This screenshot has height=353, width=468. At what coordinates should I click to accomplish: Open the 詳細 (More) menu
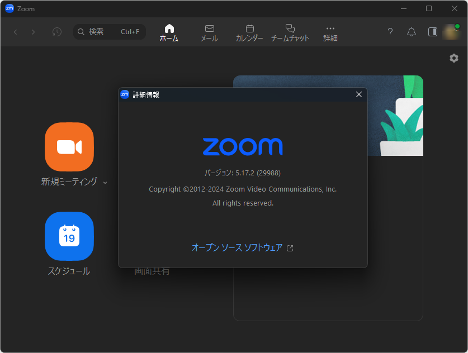click(330, 27)
